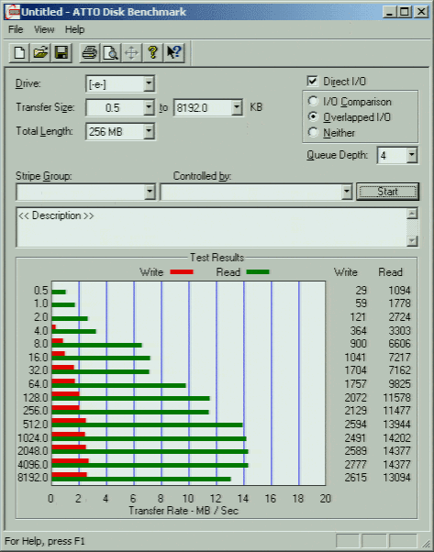This screenshot has width=434, height=552.
Task: Click the 'For Help, press F1' status text
Action: click(x=45, y=541)
